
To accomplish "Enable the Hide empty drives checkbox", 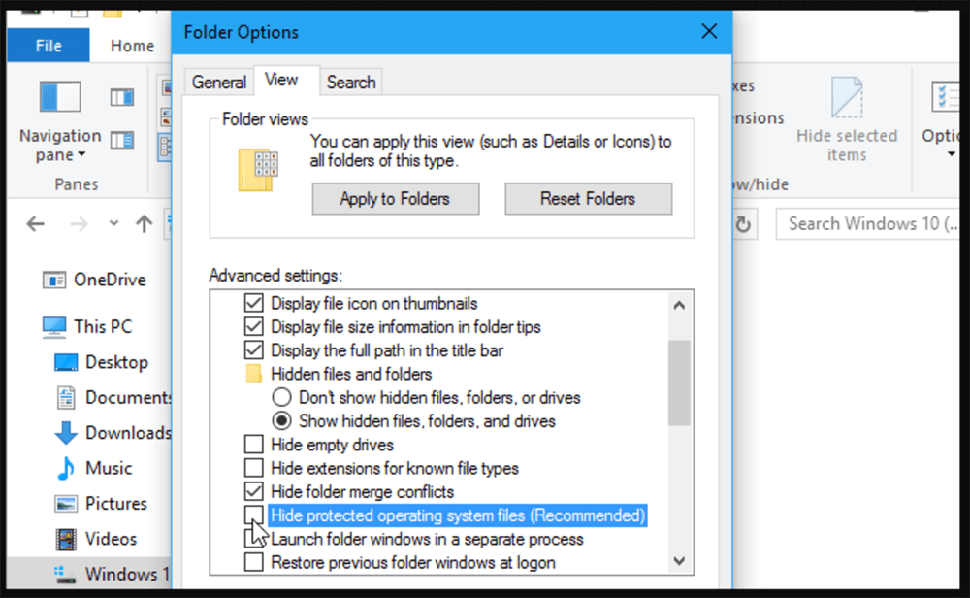I will pos(254,444).
